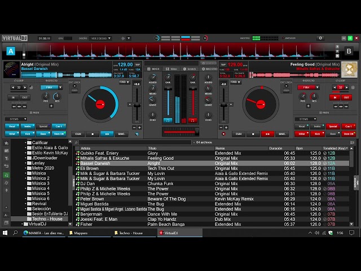Open the star favorites sidebar icon
The width and height of the screenshot is (361, 271).
(6, 143)
